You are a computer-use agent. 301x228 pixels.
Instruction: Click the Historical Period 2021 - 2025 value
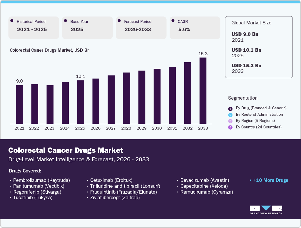tap(32, 29)
